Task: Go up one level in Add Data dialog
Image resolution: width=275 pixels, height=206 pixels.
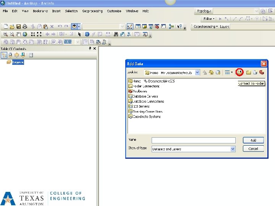Action: 205,72
